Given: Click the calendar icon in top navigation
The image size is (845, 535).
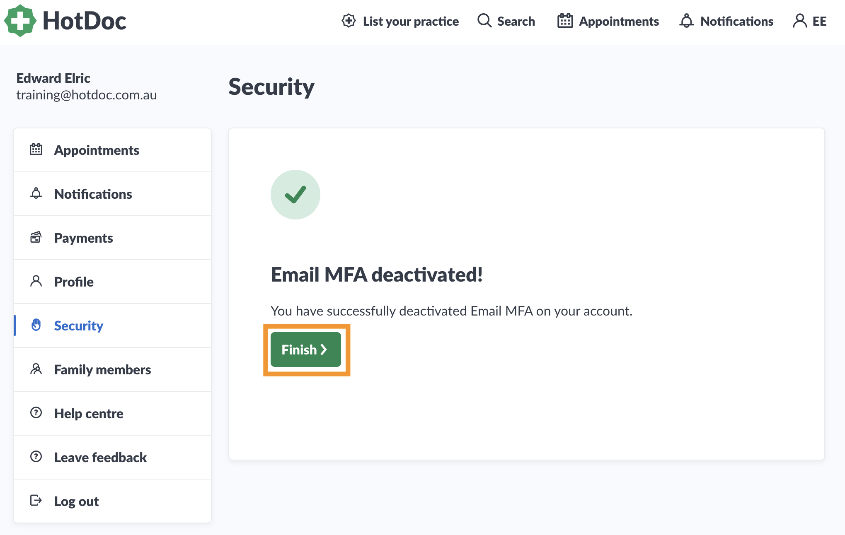Looking at the screenshot, I should pyautogui.click(x=565, y=21).
